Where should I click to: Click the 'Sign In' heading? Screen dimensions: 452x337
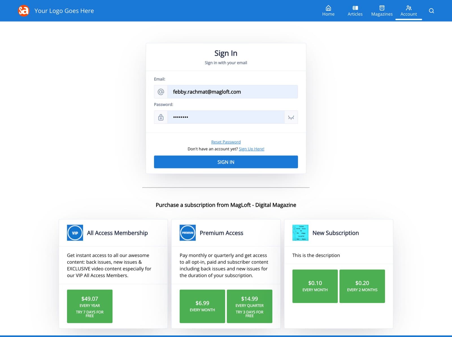click(226, 53)
